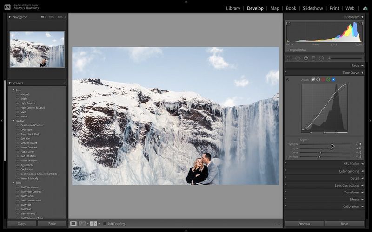Image resolution: width=372 pixels, height=232 pixels.
Task: Activate the tone curve target adjustment tool
Action: click(x=288, y=80)
